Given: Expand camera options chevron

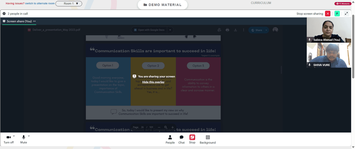Looking at the screenshot, I should click(14, 136).
